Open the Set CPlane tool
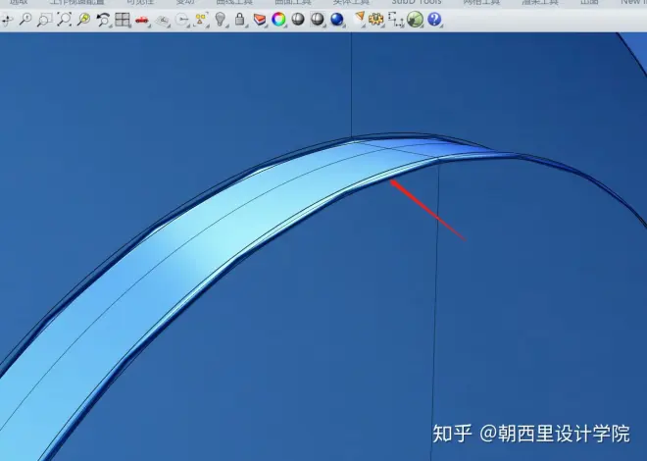 tap(163, 20)
